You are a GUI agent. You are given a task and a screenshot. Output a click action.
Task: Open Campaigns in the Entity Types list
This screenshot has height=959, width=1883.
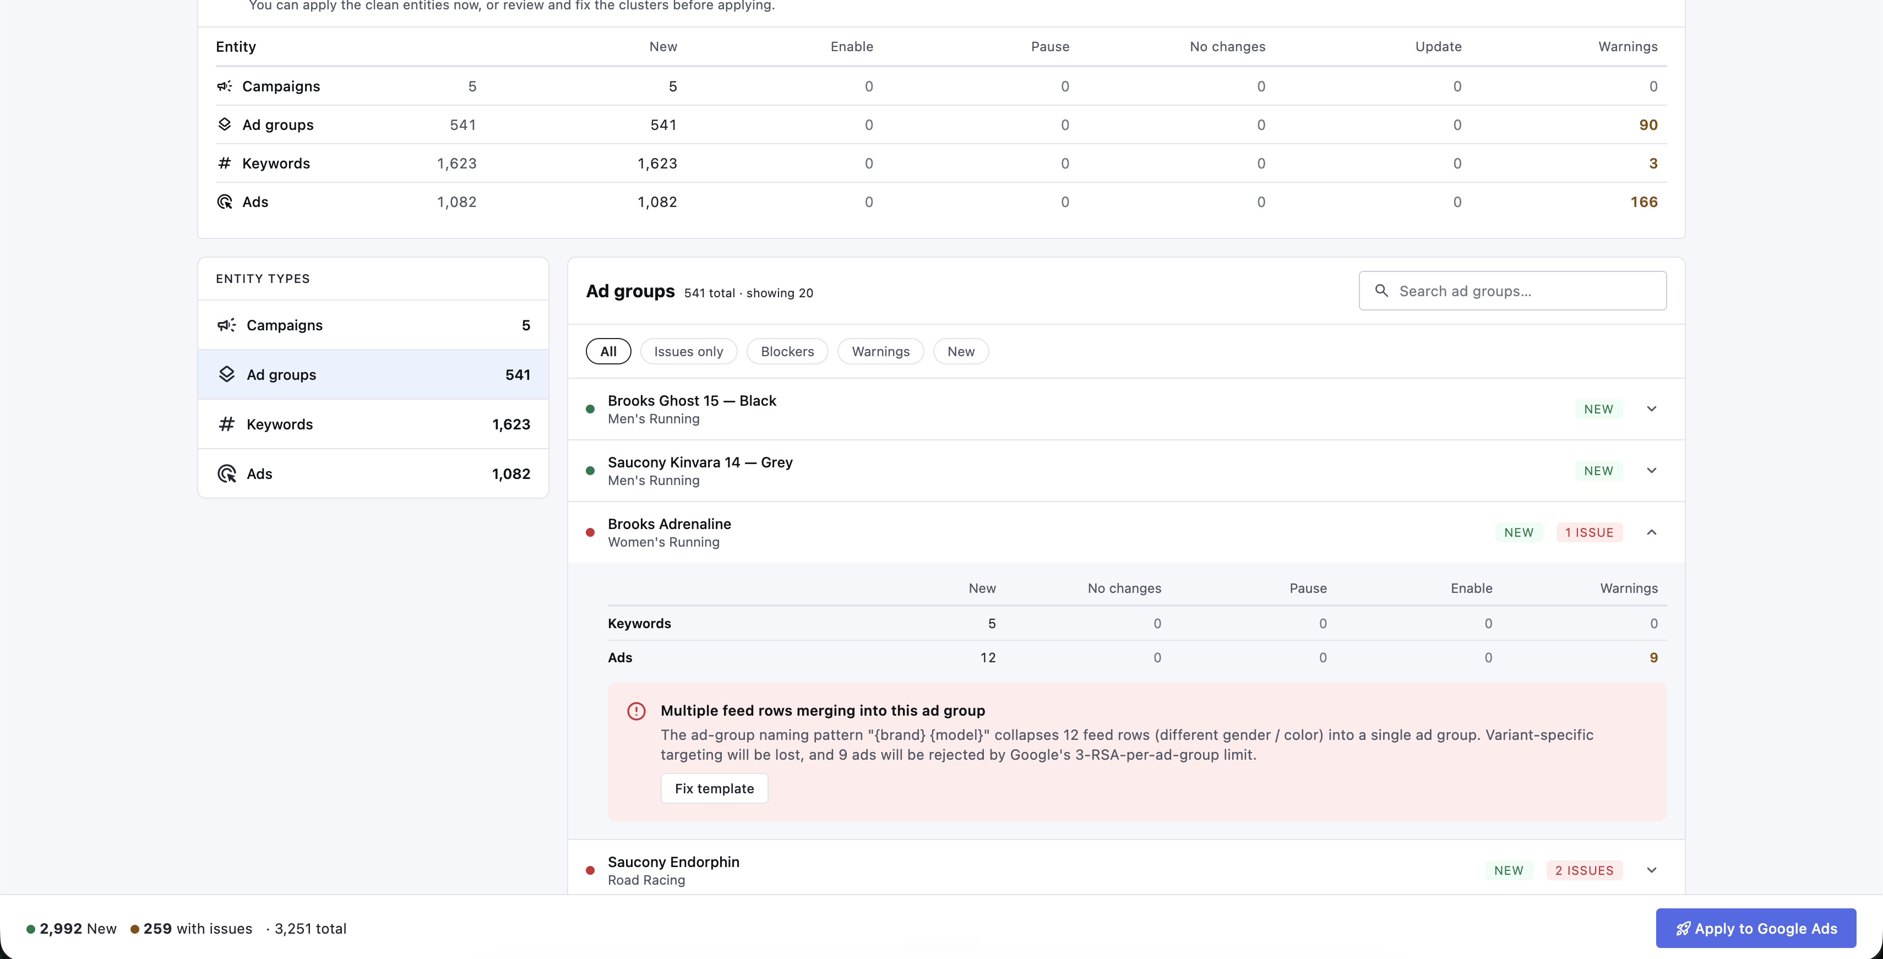click(x=373, y=325)
